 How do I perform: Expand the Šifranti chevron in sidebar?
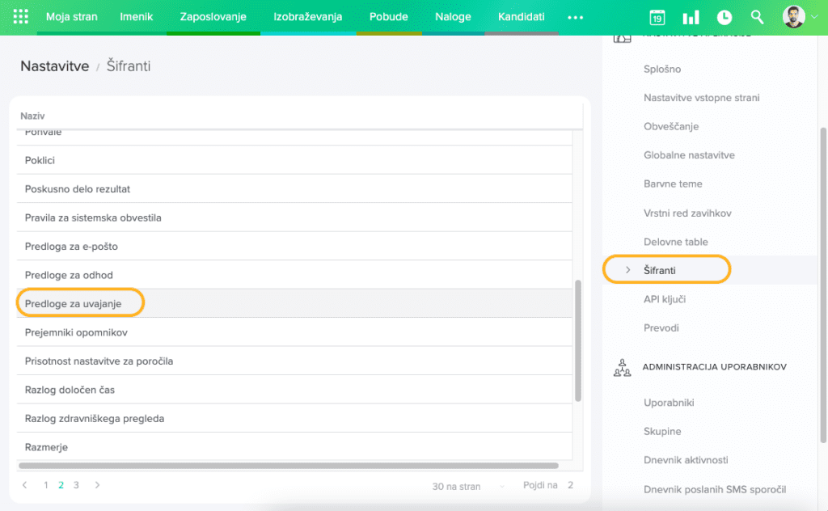(628, 270)
